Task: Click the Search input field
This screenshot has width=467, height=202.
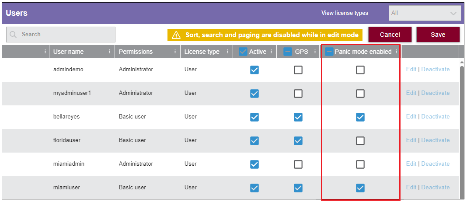Action: [66, 35]
